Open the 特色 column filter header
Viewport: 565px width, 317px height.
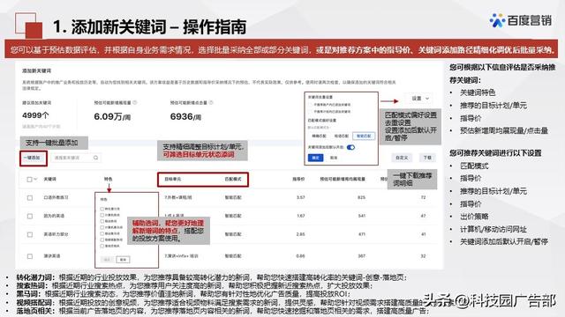coord(108,179)
